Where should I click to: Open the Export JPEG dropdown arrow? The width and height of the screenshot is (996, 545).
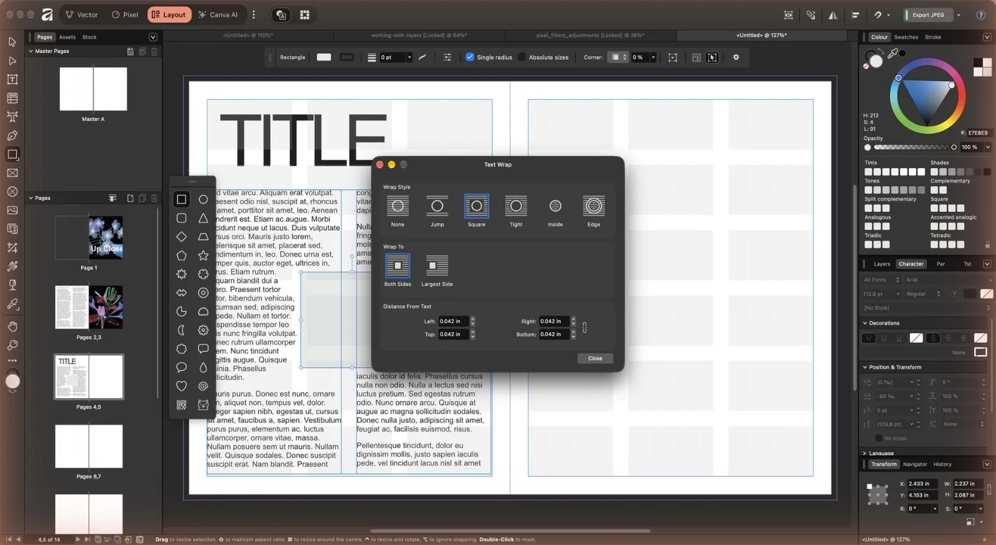(959, 15)
